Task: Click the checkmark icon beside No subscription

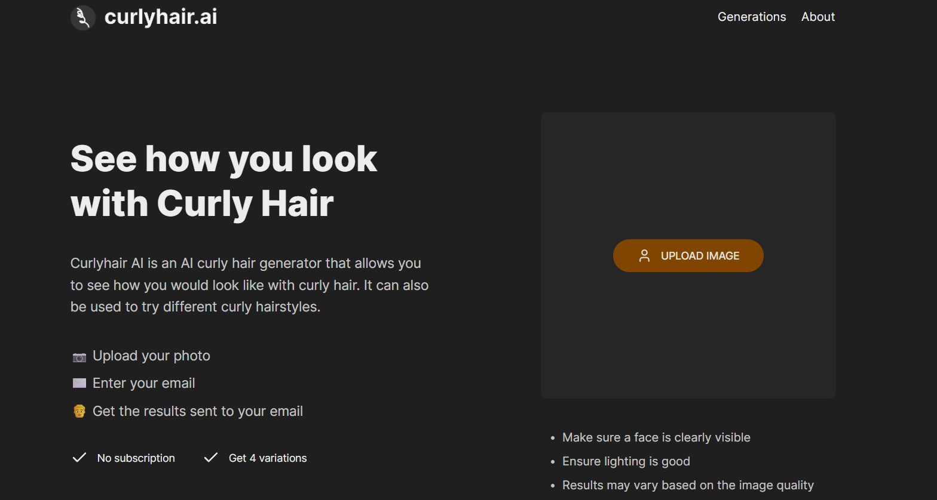Action: click(79, 458)
